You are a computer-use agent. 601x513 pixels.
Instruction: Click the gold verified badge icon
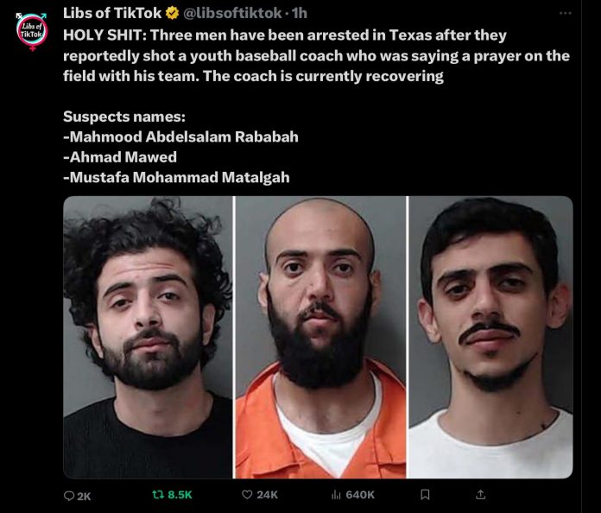tap(172, 13)
